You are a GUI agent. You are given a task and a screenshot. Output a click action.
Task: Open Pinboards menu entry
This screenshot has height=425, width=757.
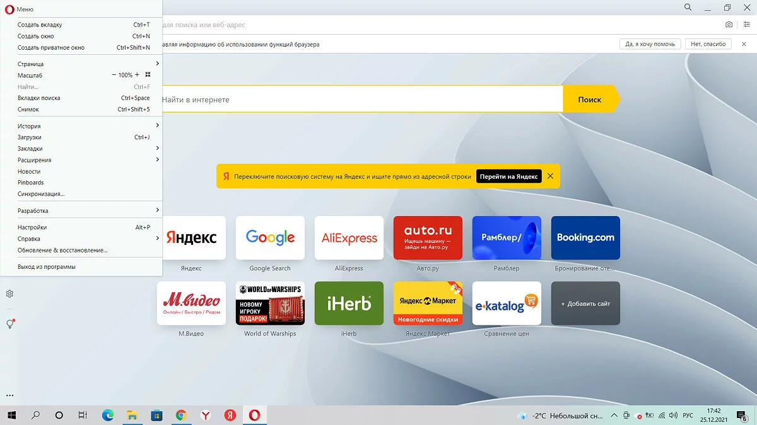[x=81, y=183]
